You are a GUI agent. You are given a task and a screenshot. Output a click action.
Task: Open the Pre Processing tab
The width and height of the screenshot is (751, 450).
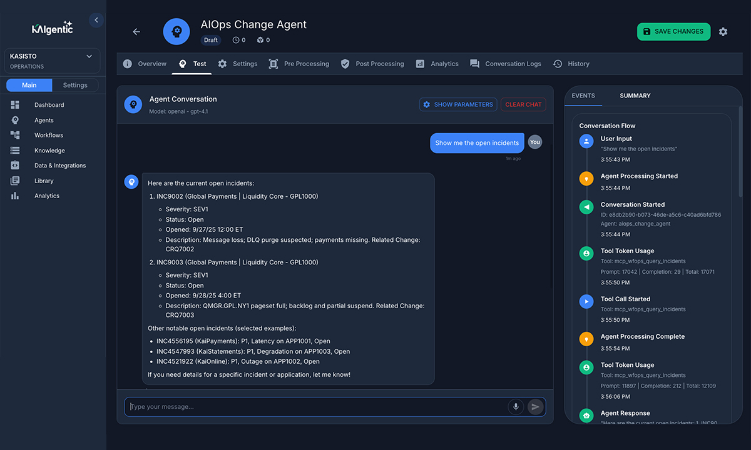click(299, 64)
